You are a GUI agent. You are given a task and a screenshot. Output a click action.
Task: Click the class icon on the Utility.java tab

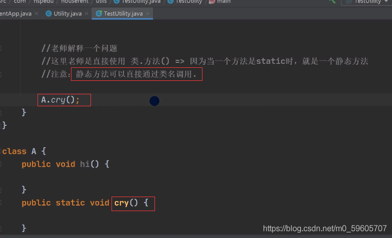point(48,13)
